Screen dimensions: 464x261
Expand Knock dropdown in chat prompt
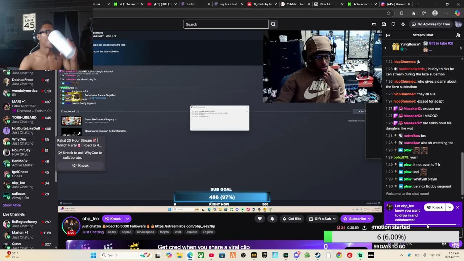click(450, 207)
